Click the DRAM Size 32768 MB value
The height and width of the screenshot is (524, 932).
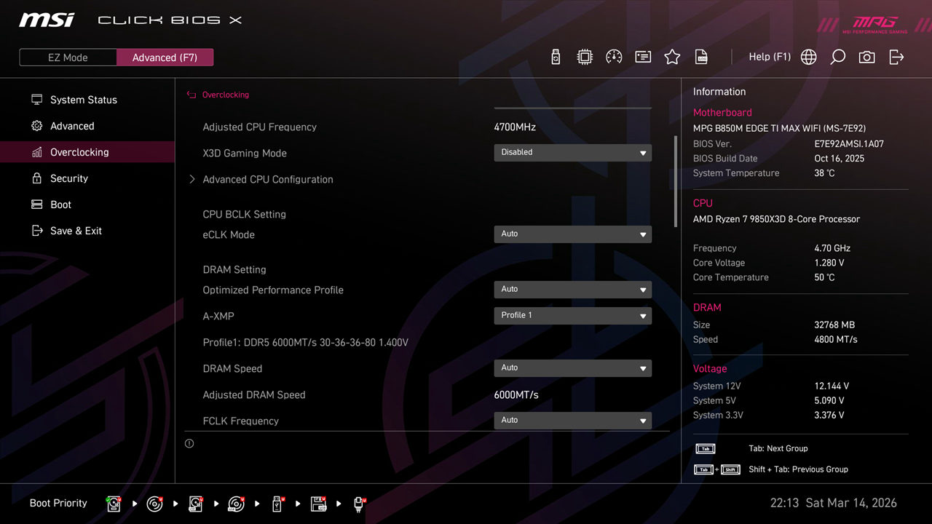pos(834,325)
